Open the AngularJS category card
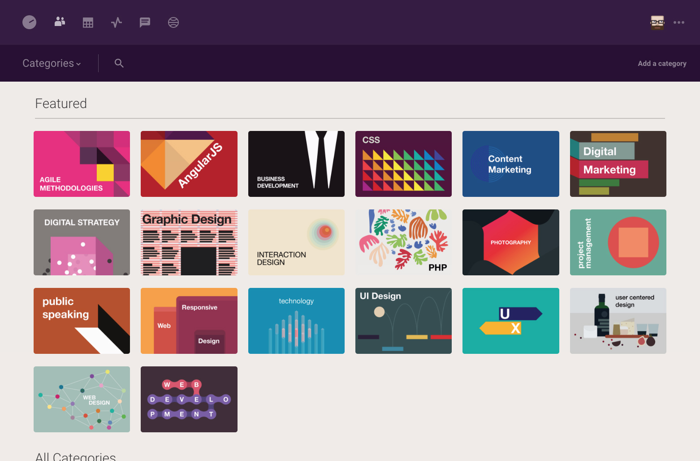Image resolution: width=700 pixels, height=461 pixels. 189,164
